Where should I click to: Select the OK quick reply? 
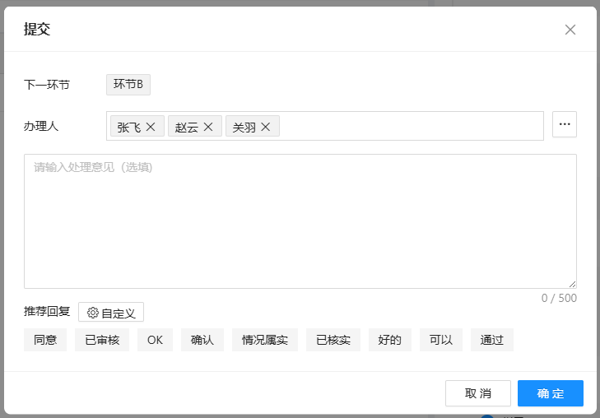(156, 340)
